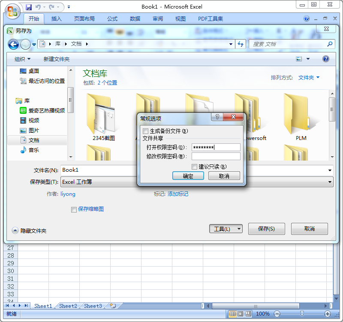
Task: Check 生成备份文件 checkbox
Action: 145,131
